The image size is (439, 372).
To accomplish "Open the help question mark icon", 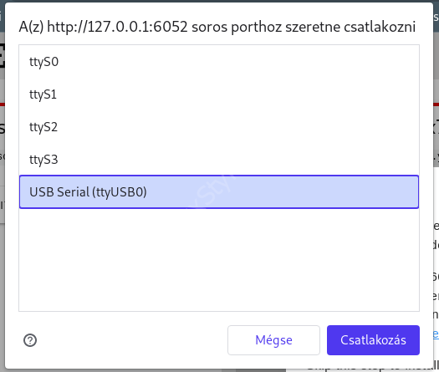I will [x=30, y=340].
